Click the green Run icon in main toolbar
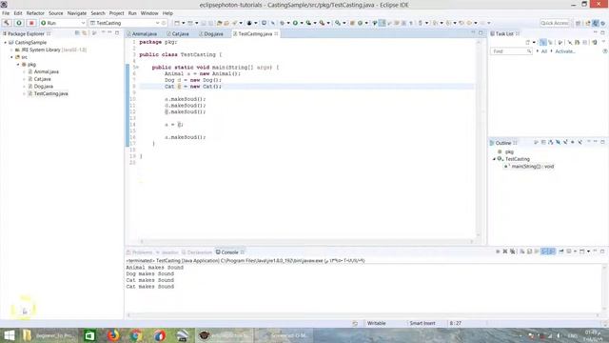The width and height of the screenshot is (609, 343). tap(295, 23)
